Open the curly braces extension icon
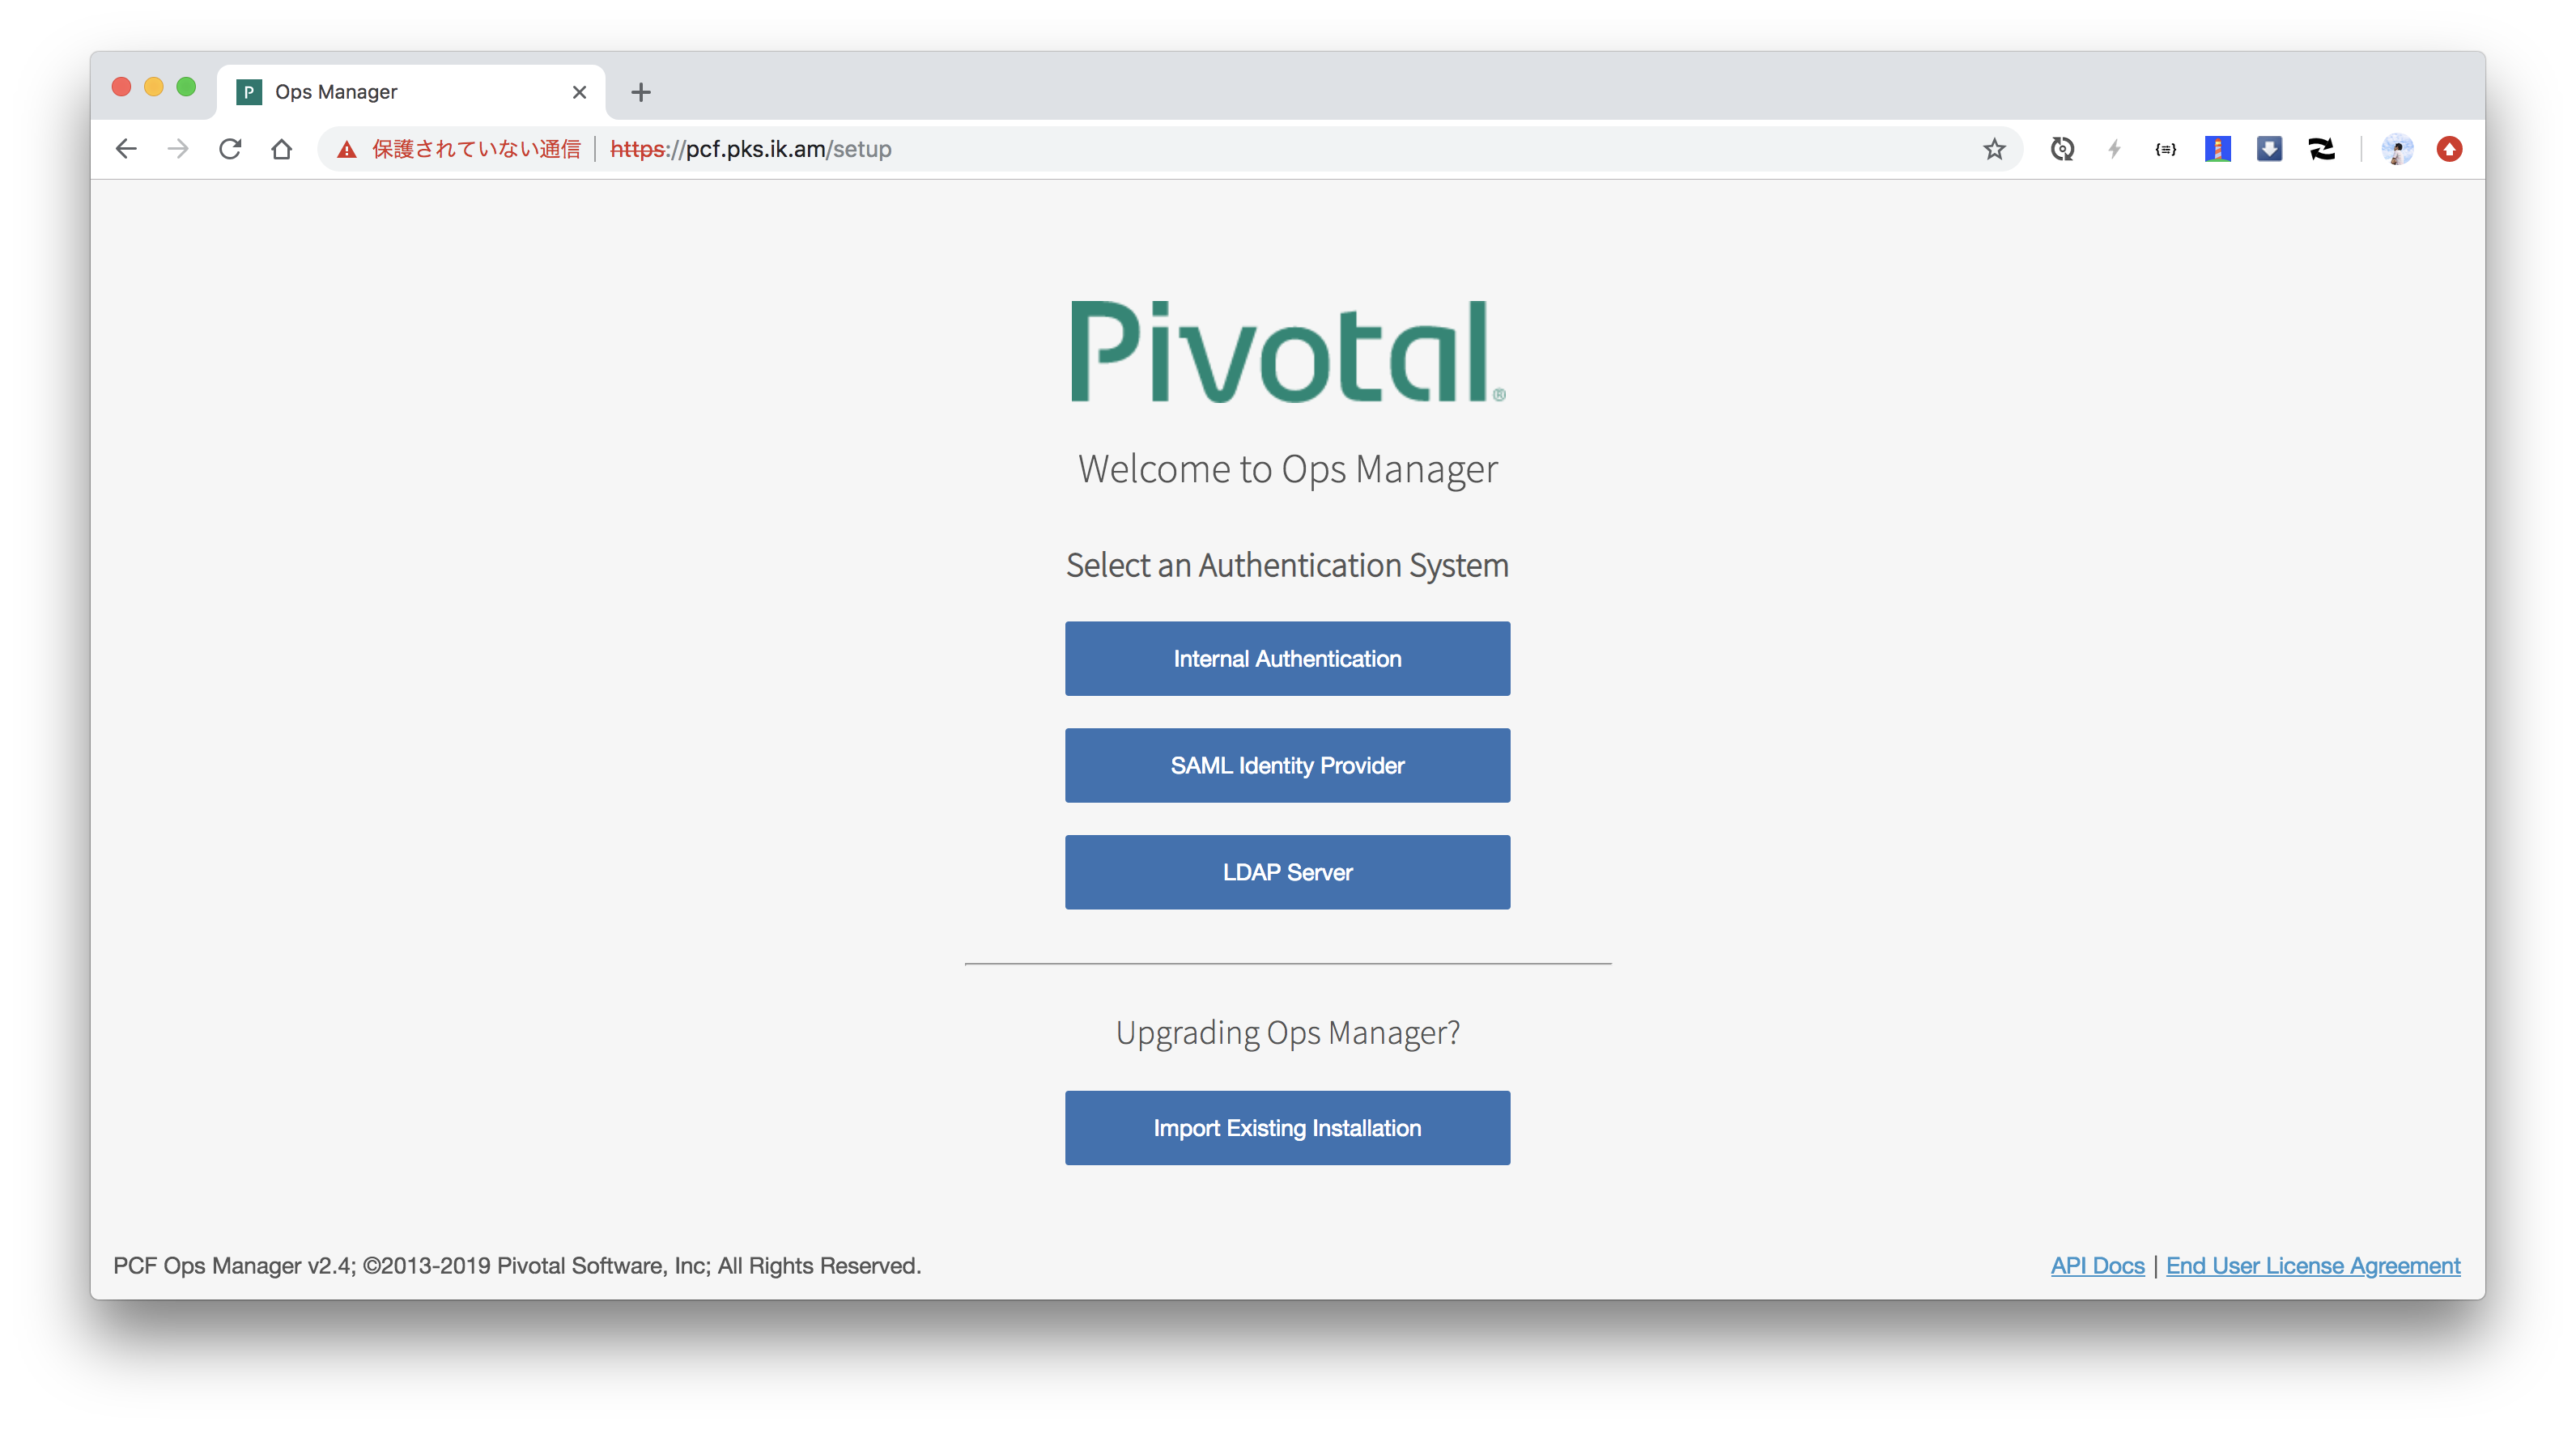Viewport: 2576px width, 1429px height. pyautogui.click(x=2166, y=149)
